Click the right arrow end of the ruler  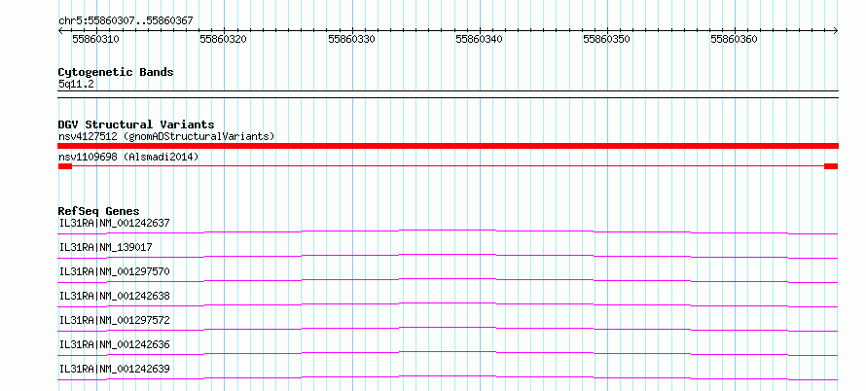836,30
